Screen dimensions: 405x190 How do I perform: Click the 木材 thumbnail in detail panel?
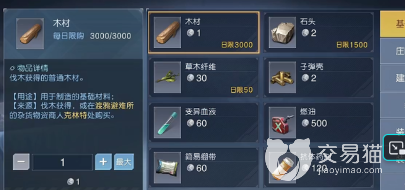tap(30, 34)
